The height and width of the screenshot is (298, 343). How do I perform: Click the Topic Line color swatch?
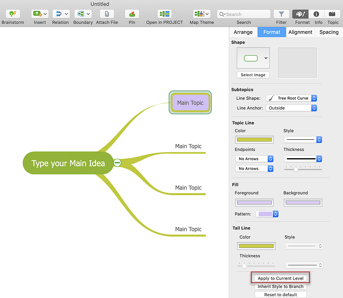coord(254,140)
